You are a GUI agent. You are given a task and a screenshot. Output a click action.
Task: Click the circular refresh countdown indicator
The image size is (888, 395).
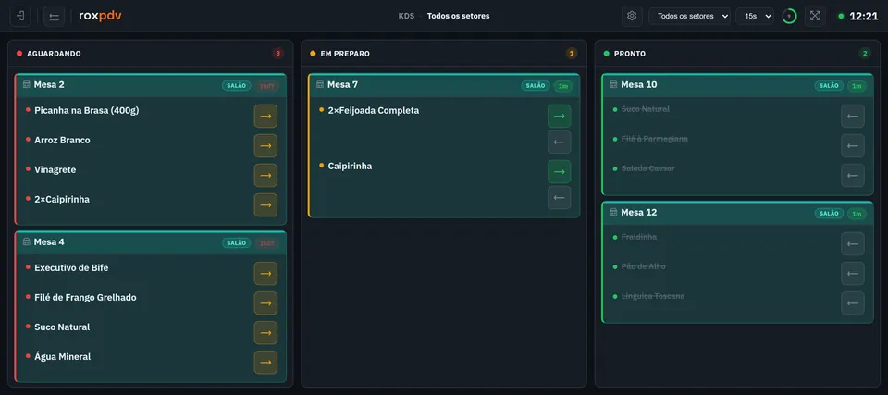(x=789, y=16)
